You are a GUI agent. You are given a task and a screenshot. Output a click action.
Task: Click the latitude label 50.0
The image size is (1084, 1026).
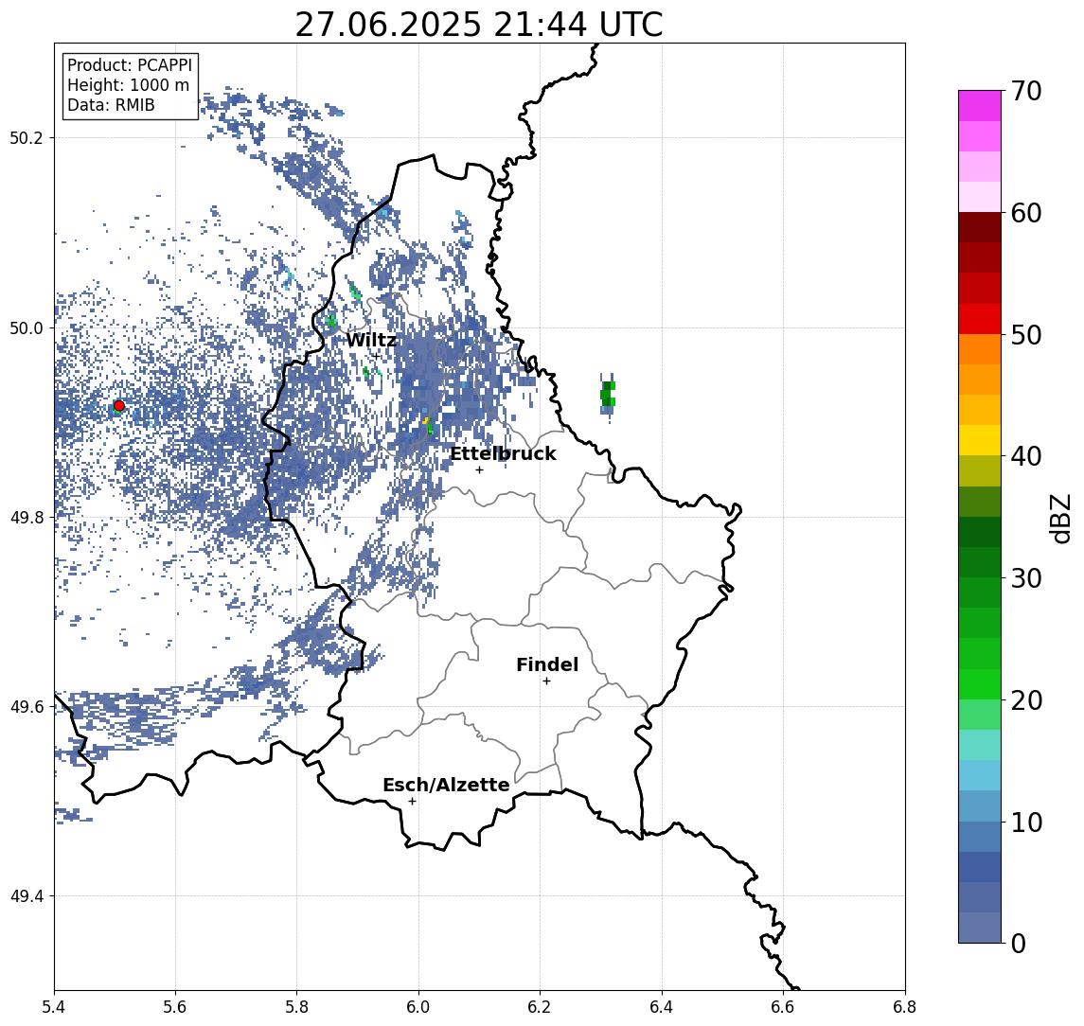(27, 327)
